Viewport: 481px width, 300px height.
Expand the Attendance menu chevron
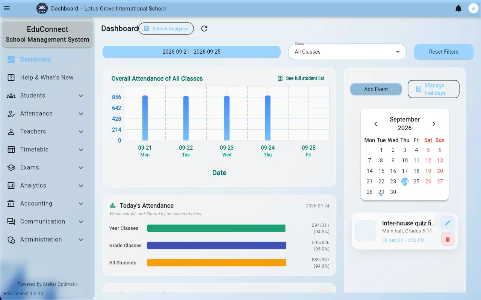(81, 114)
